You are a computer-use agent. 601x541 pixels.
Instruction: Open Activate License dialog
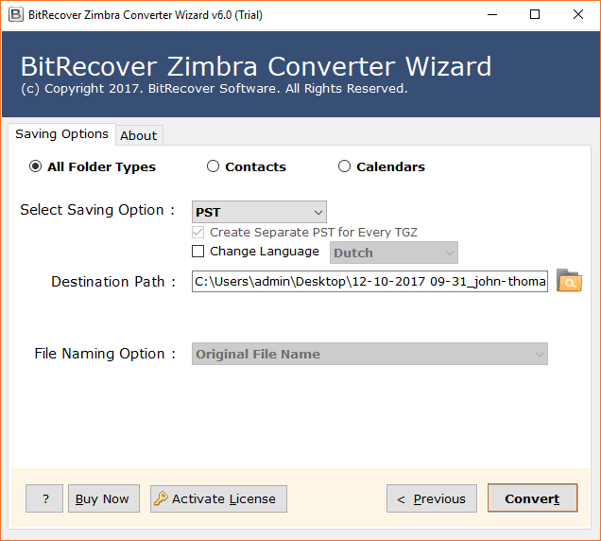(218, 498)
